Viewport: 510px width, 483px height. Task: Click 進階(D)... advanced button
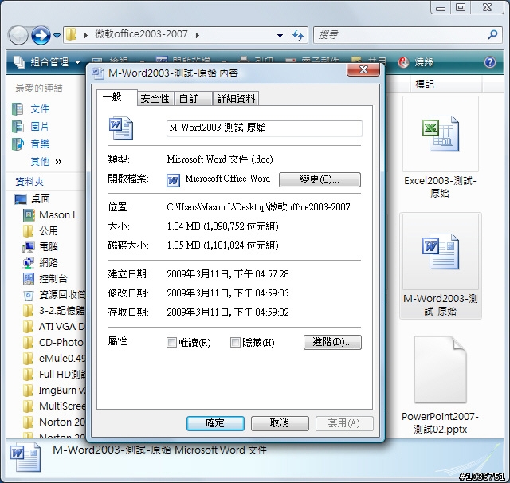[x=332, y=342]
